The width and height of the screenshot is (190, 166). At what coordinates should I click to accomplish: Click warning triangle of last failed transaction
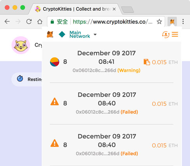pyautogui.click(x=55, y=143)
